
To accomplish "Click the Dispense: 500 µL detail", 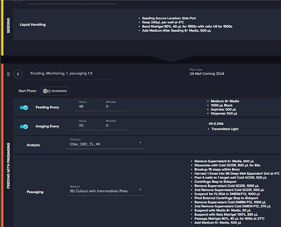I will tap(224, 113).
